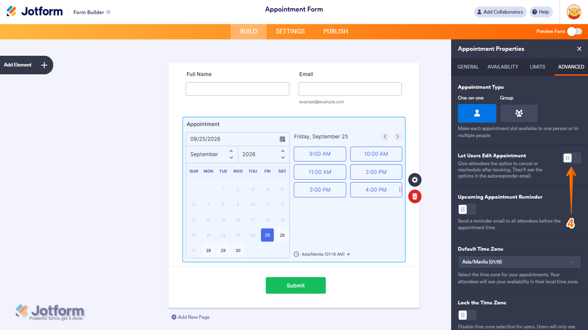Delete the appointment field with trash icon
Screen dimensions: 588x330
415,196
